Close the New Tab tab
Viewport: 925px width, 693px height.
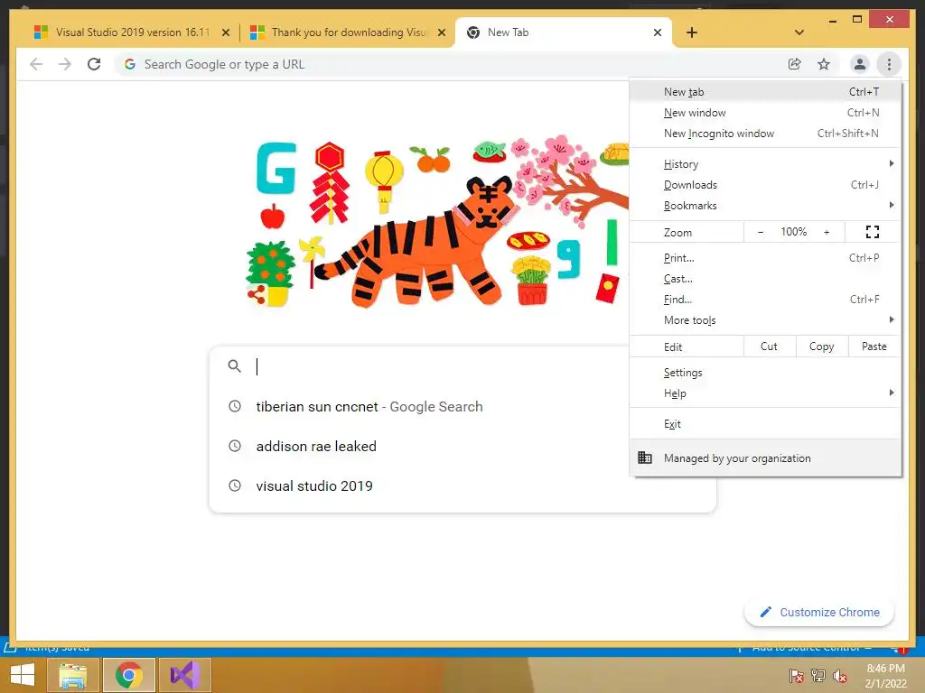[x=658, y=32]
